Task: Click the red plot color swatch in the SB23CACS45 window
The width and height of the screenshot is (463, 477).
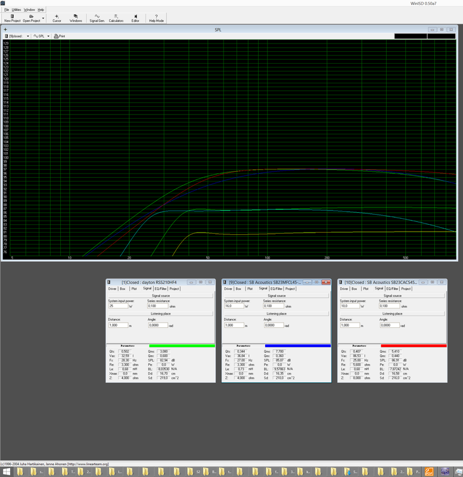Action: [414, 346]
